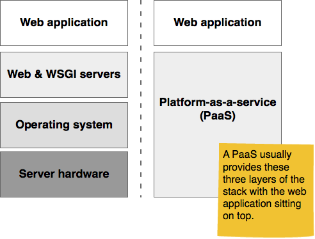315x239 pixels.
Task: Click the Web application box above the PaaS box
Action: click(x=218, y=23)
